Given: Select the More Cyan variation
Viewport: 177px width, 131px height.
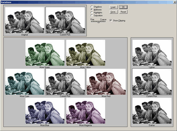Looking at the screenshot, I should tap(24, 82).
